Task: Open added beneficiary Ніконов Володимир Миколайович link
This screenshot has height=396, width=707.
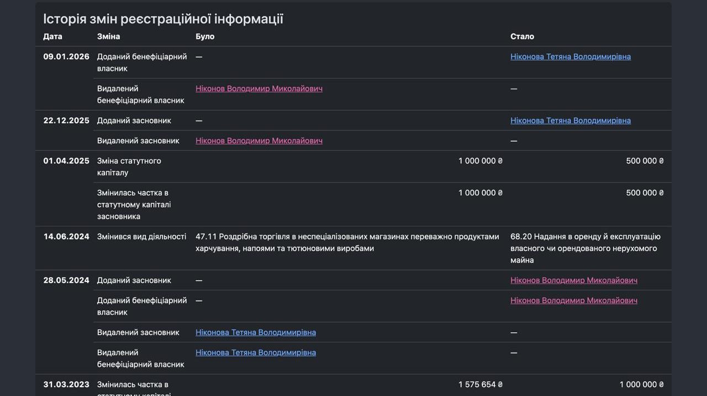Action: [573, 300]
